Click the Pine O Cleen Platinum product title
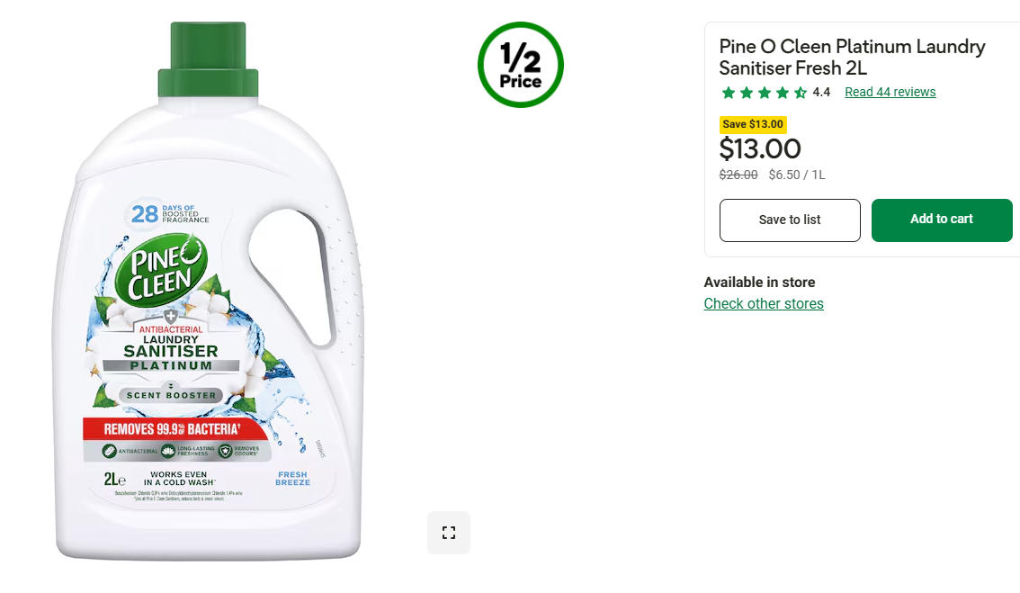 pos(852,57)
